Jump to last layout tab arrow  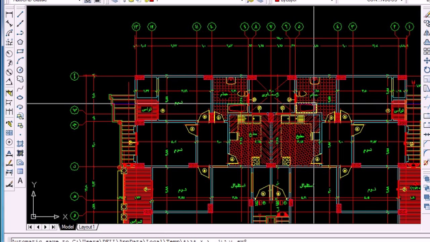(53, 227)
